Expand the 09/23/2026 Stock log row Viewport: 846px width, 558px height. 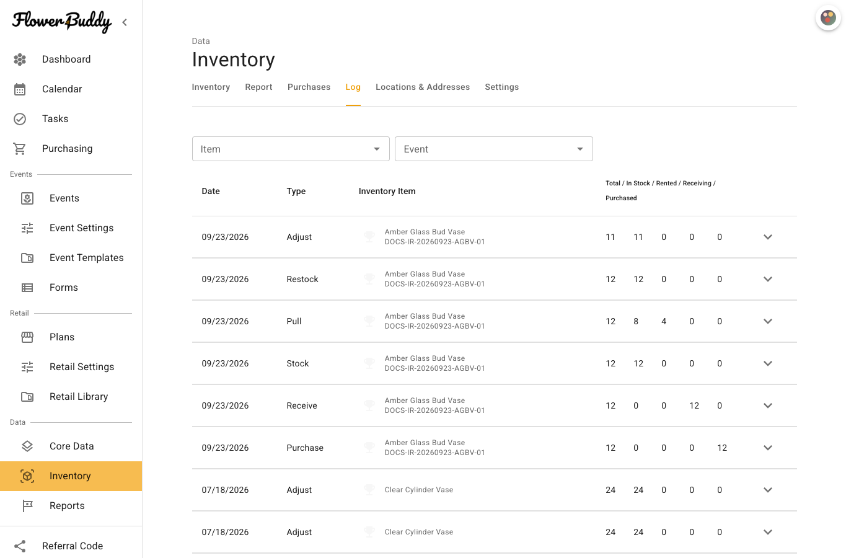click(768, 363)
